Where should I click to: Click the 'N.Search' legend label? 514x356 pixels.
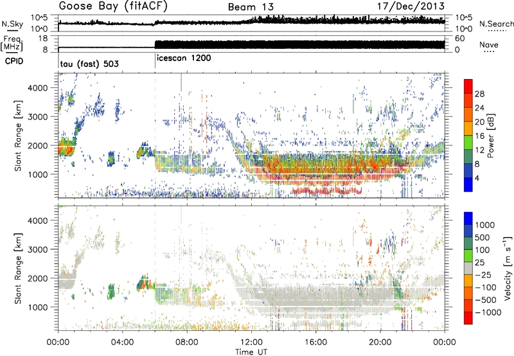(x=496, y=24)
